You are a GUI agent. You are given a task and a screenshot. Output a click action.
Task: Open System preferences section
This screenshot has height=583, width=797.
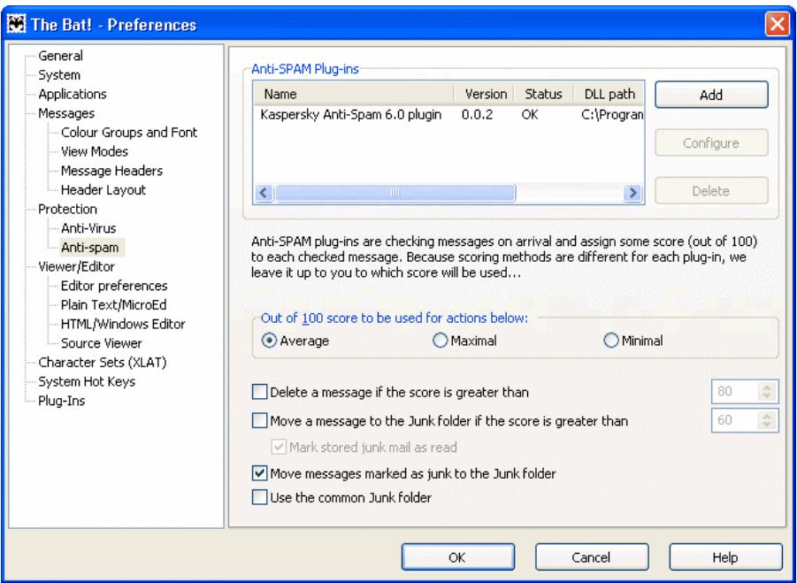pos(59,74)
